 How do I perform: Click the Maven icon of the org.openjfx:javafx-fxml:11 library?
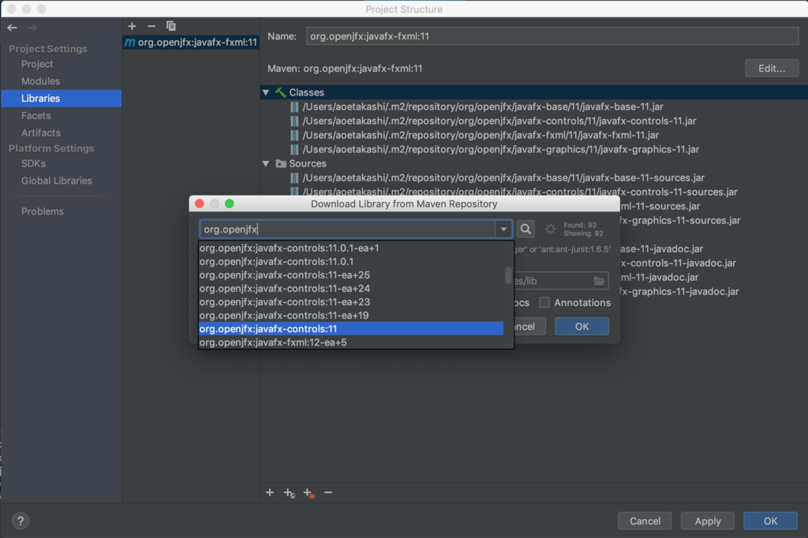(130, 43)
